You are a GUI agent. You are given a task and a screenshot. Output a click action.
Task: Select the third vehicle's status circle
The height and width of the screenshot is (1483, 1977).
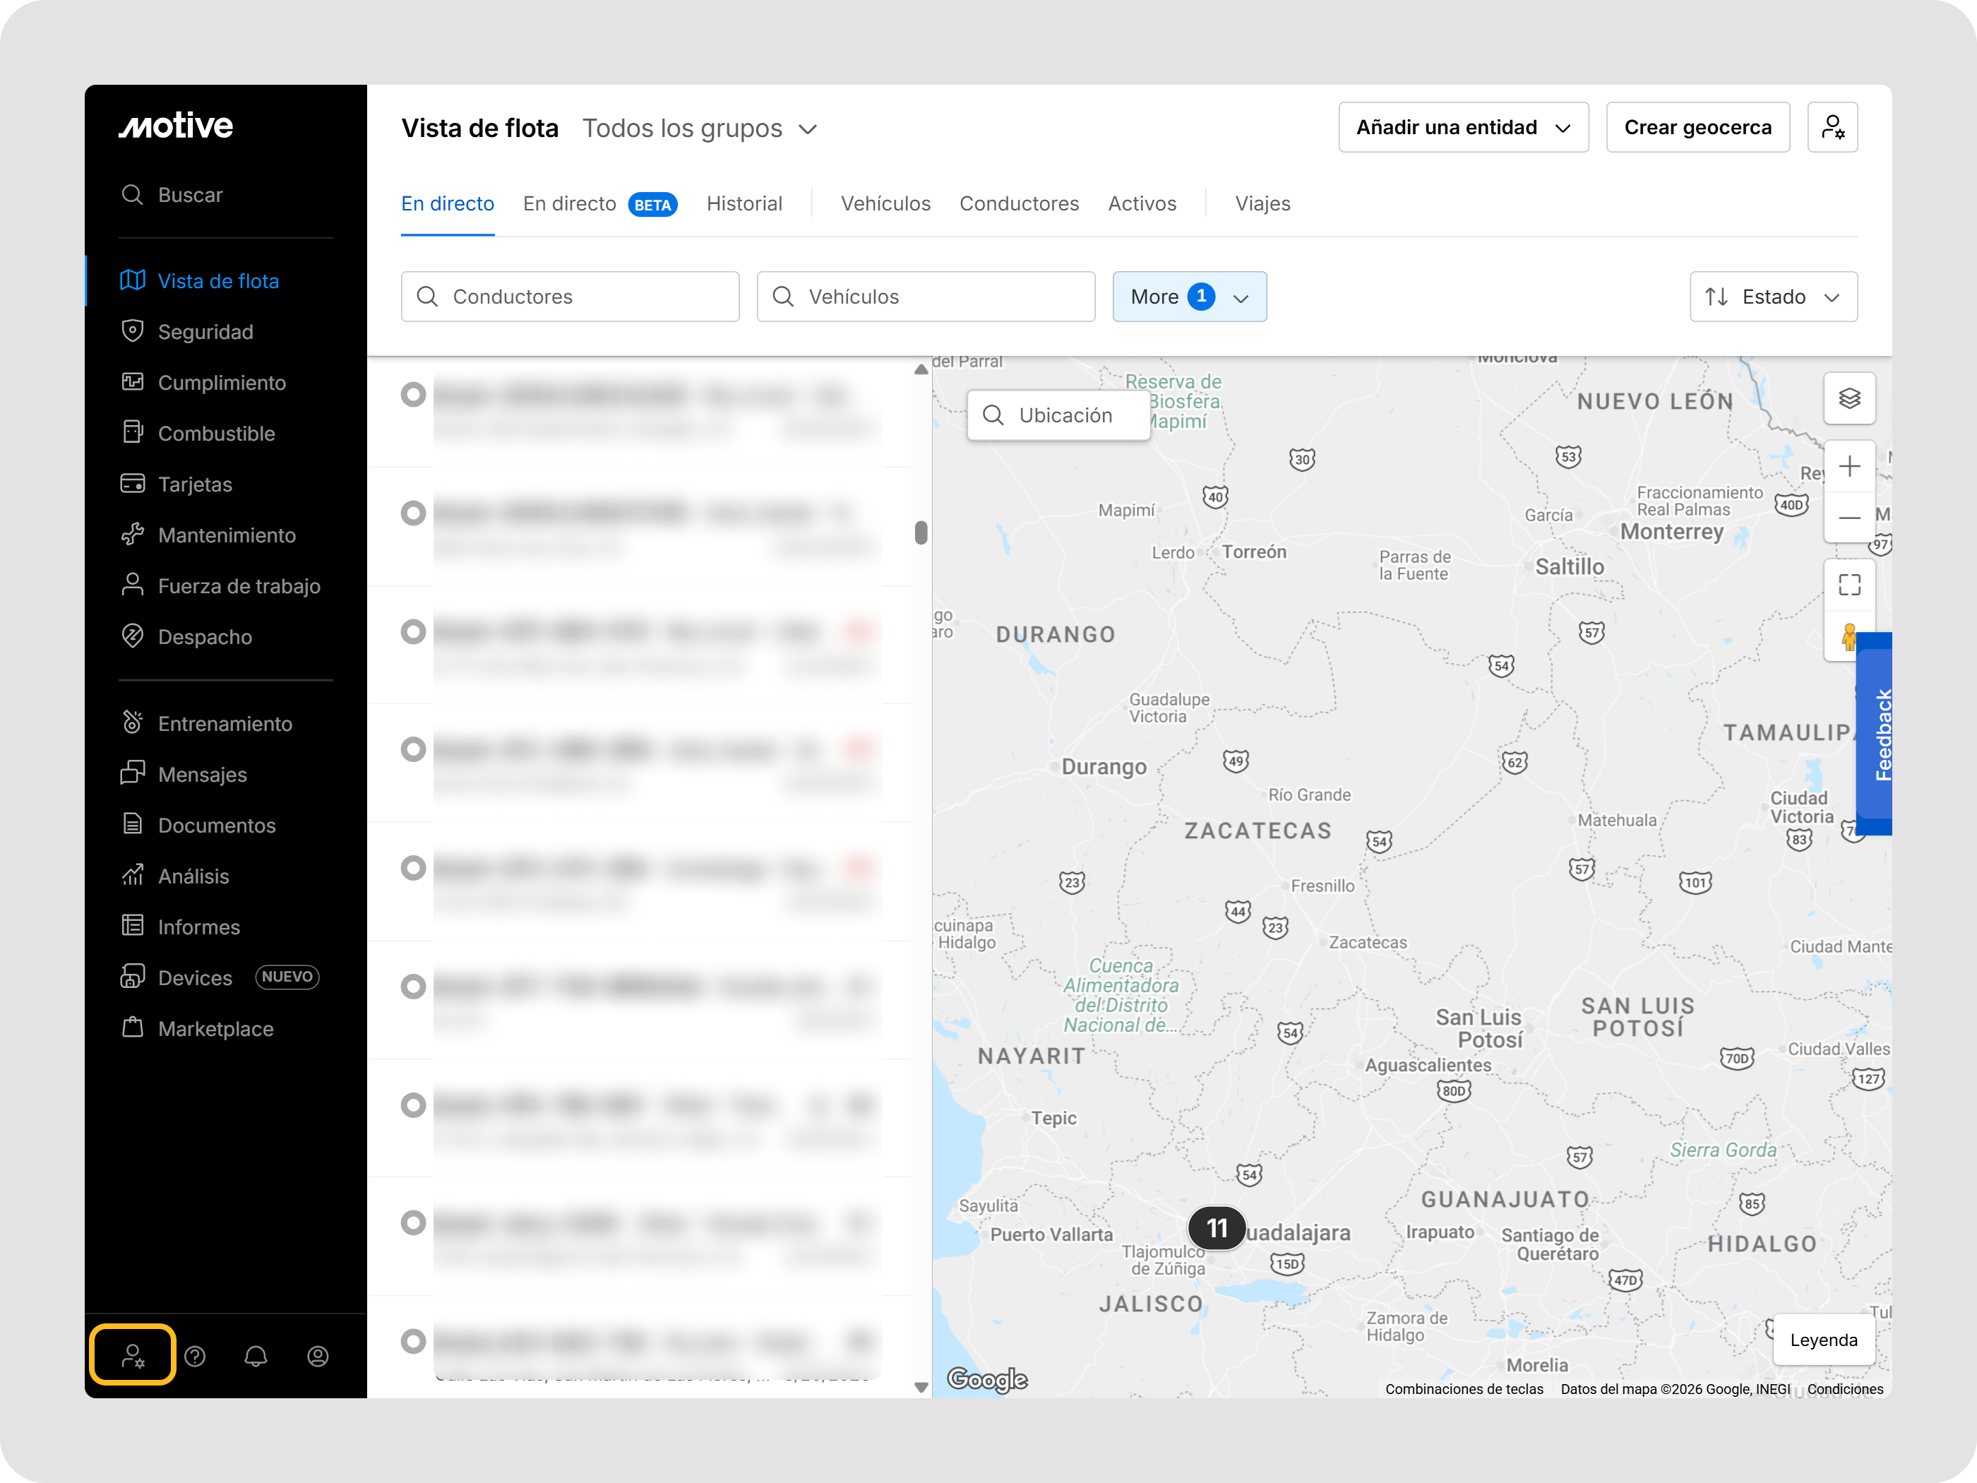pos(413,632)
